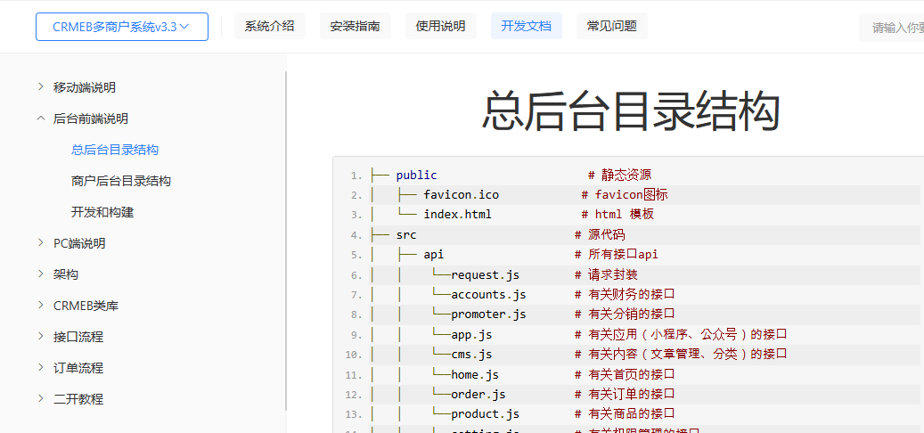Screen dimensions: 924x433
Task: Expand the 移动端说明 chevron
Action: coord(40,86)
